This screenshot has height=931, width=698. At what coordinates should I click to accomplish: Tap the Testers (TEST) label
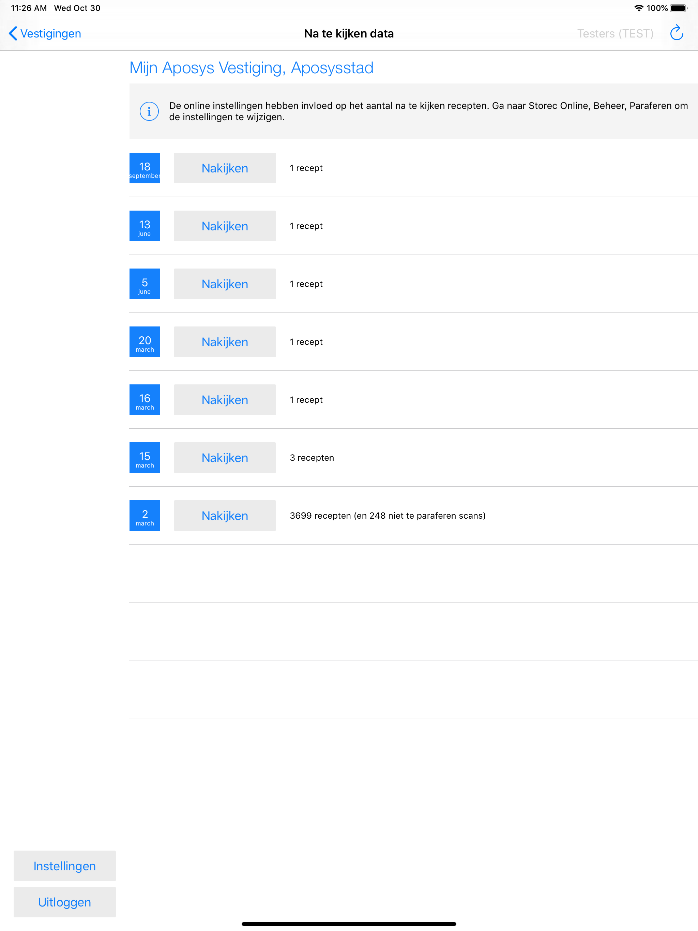point(615,33)
